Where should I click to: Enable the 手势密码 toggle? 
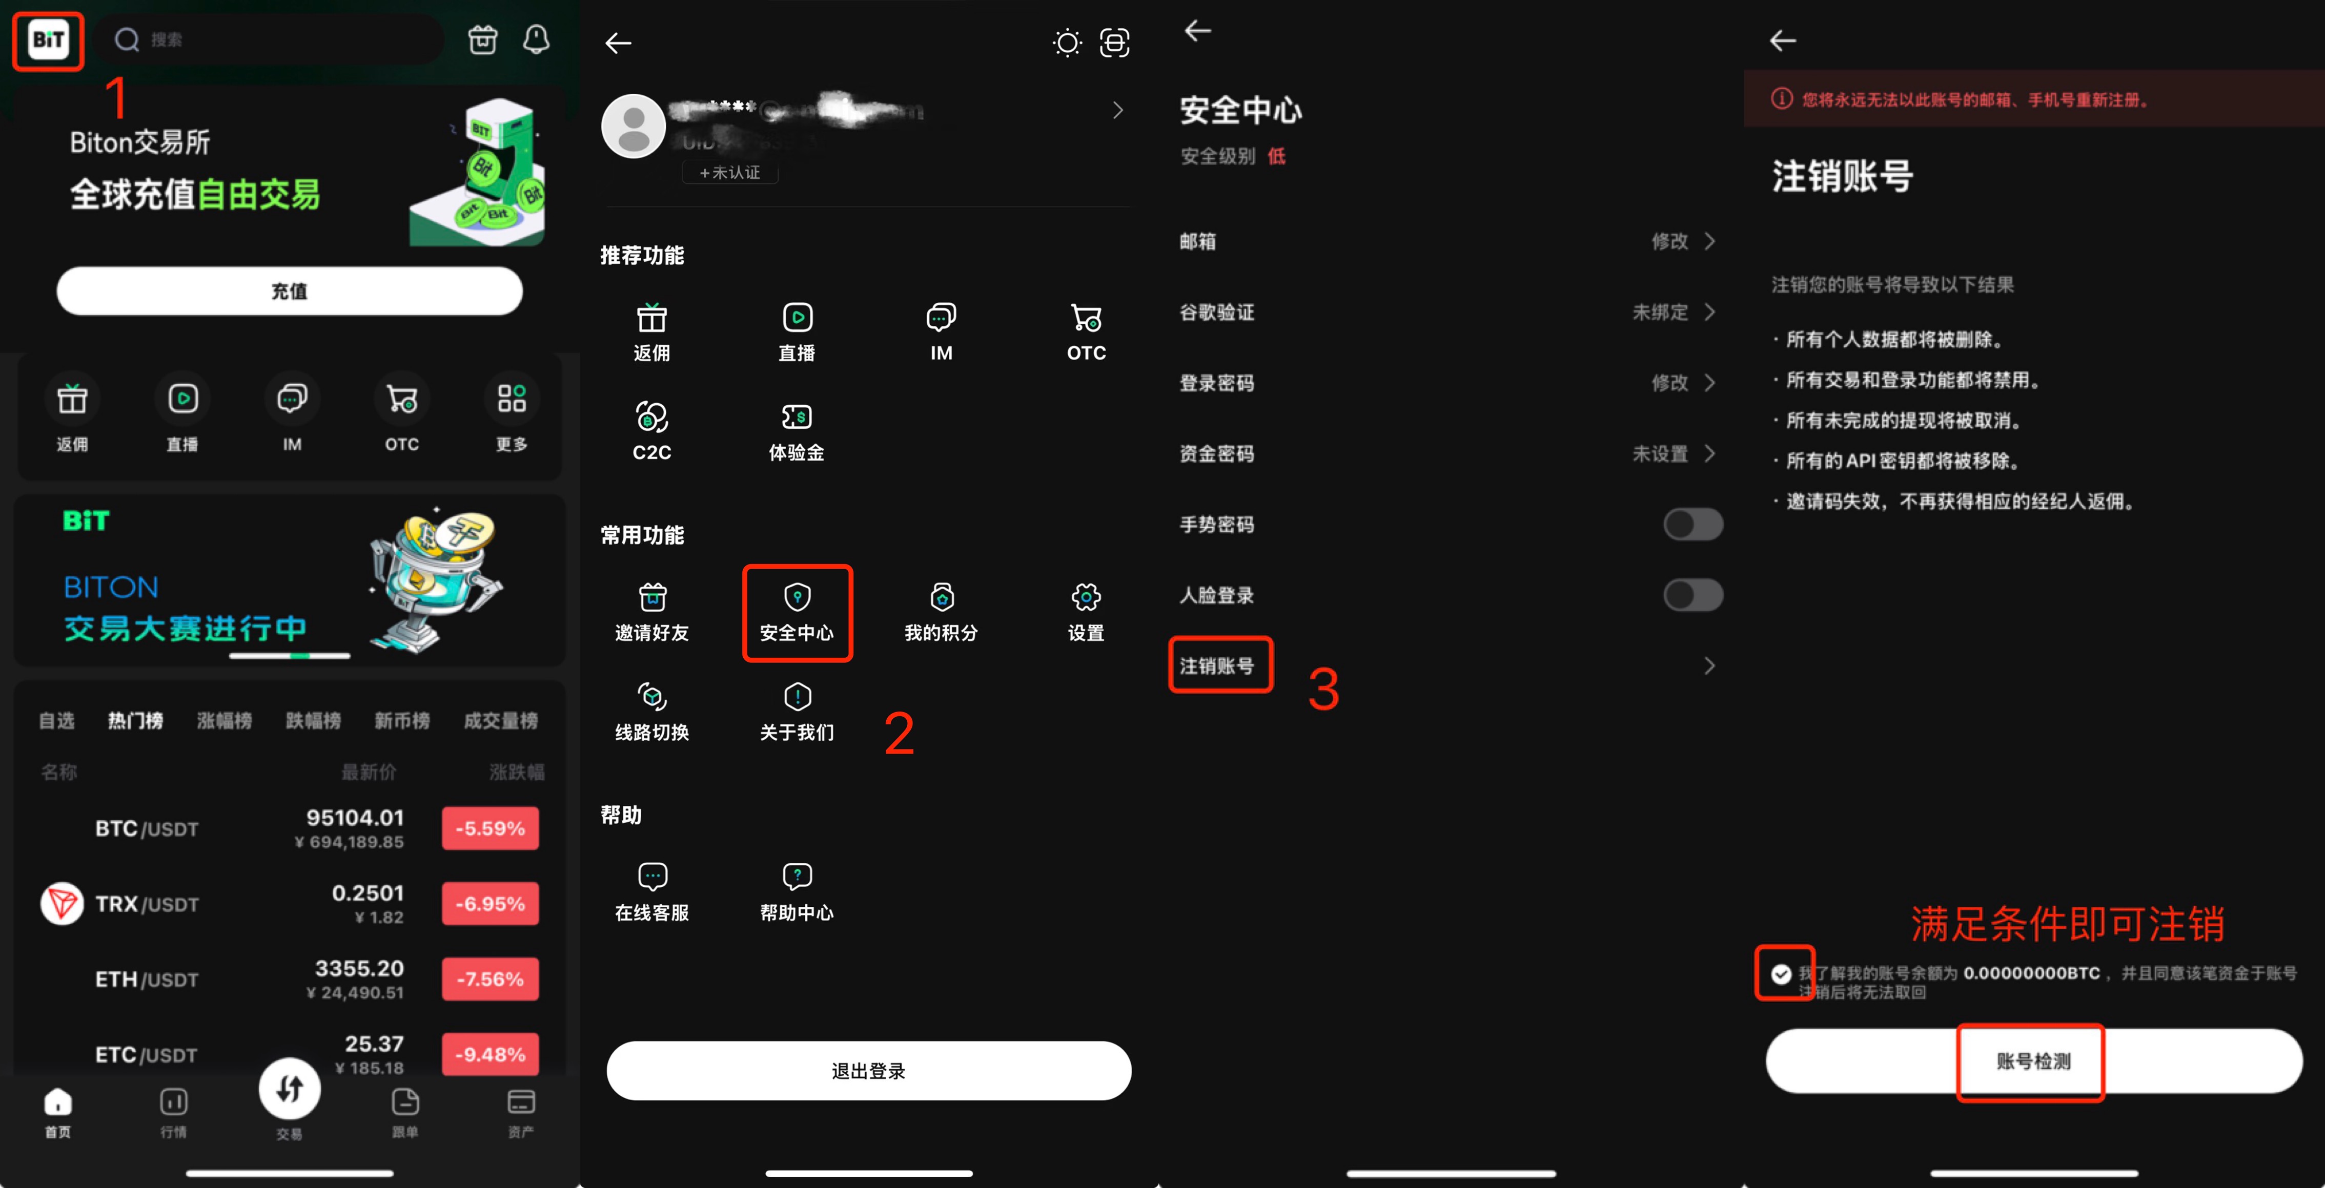(1693, 524)
